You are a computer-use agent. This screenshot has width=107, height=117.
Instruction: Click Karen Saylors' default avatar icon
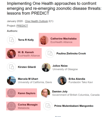click(11, 93)
